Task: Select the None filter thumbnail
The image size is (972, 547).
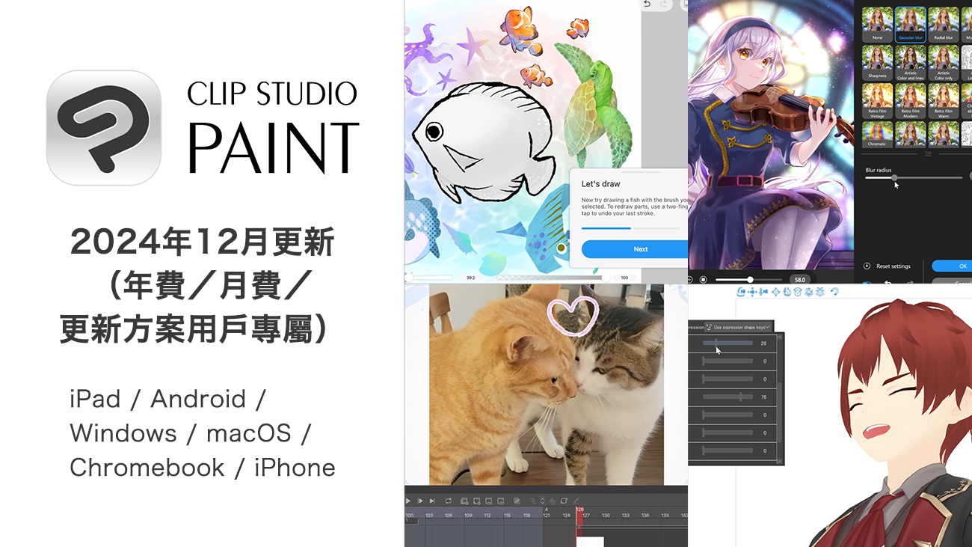Action: click(x=877, y=25)
